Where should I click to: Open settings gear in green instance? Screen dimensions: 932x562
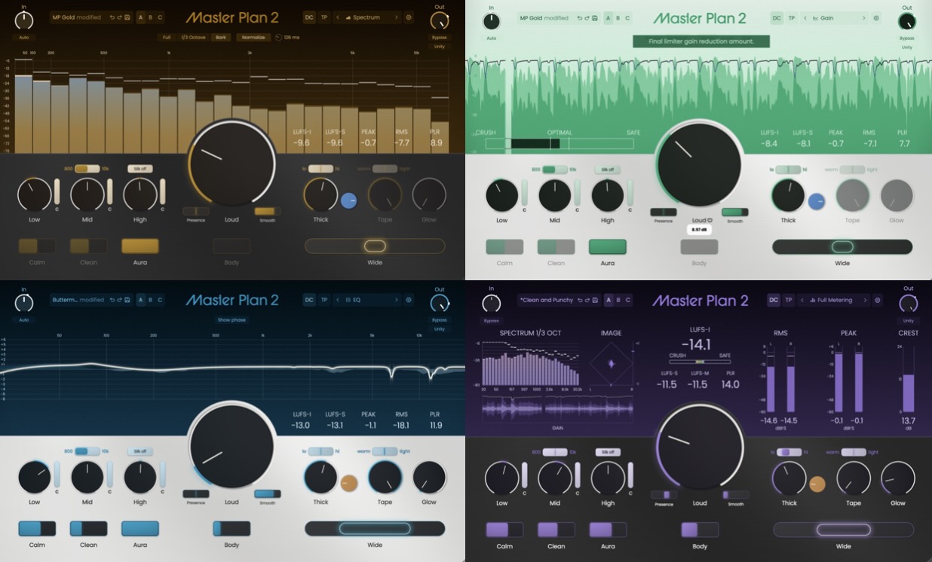(876, 18)
